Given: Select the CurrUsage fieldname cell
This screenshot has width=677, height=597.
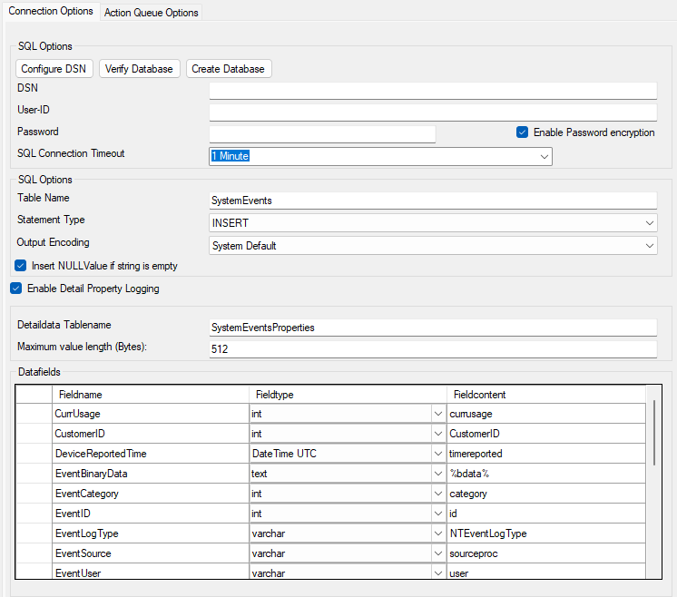Looking at the screenshot, I should pos(150,414).
